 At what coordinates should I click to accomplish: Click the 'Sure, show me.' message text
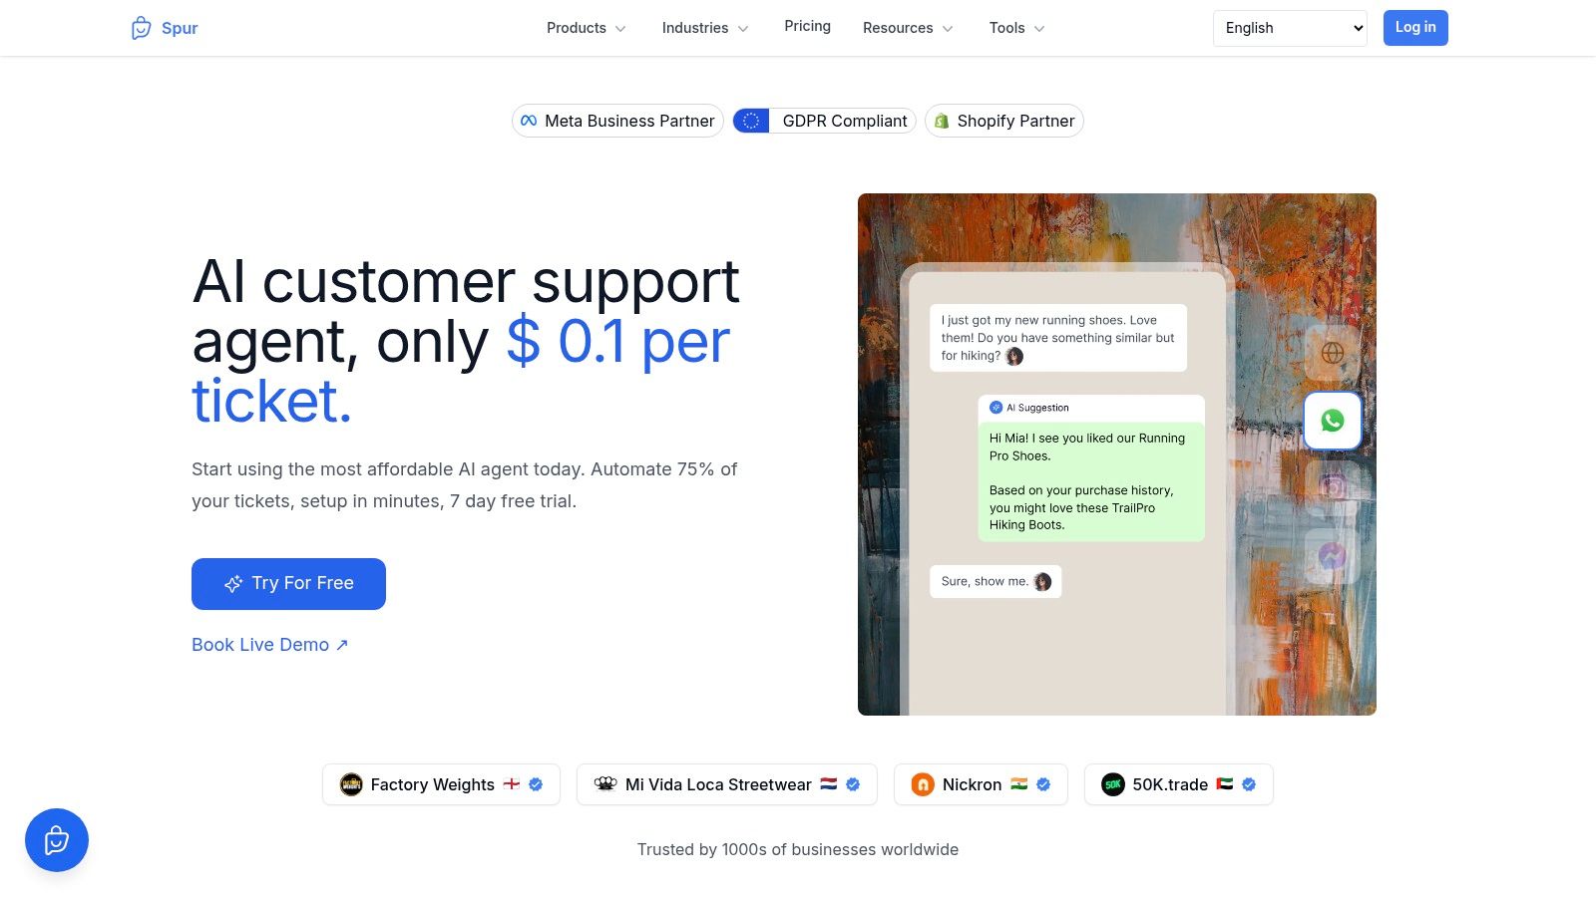(x=985, y=581)
